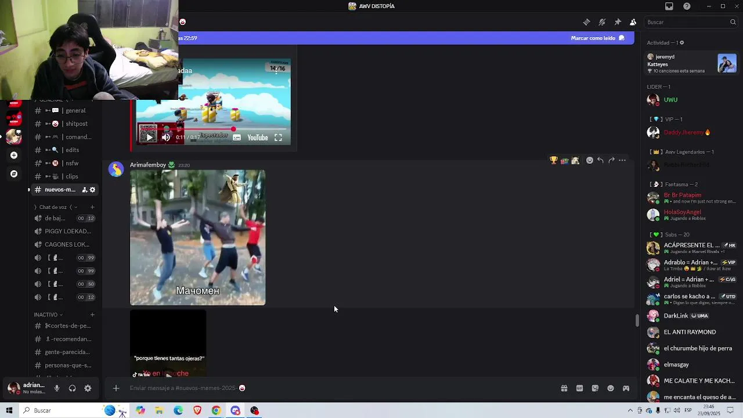Viewport: 743px width, 418px height.
Task: Enter fullscreen on the YouTube video
Action: click(278, 138)
